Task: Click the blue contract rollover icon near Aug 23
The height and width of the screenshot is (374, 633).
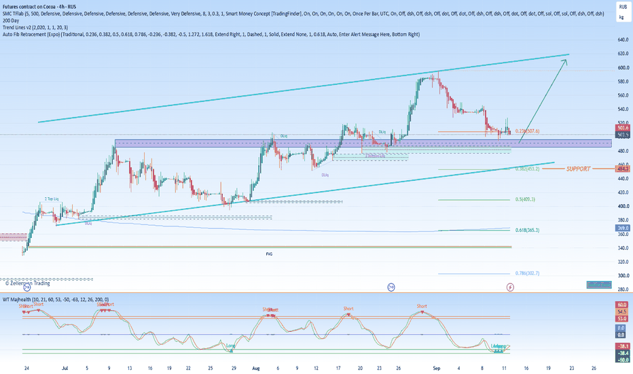Action: coord(391,287)
